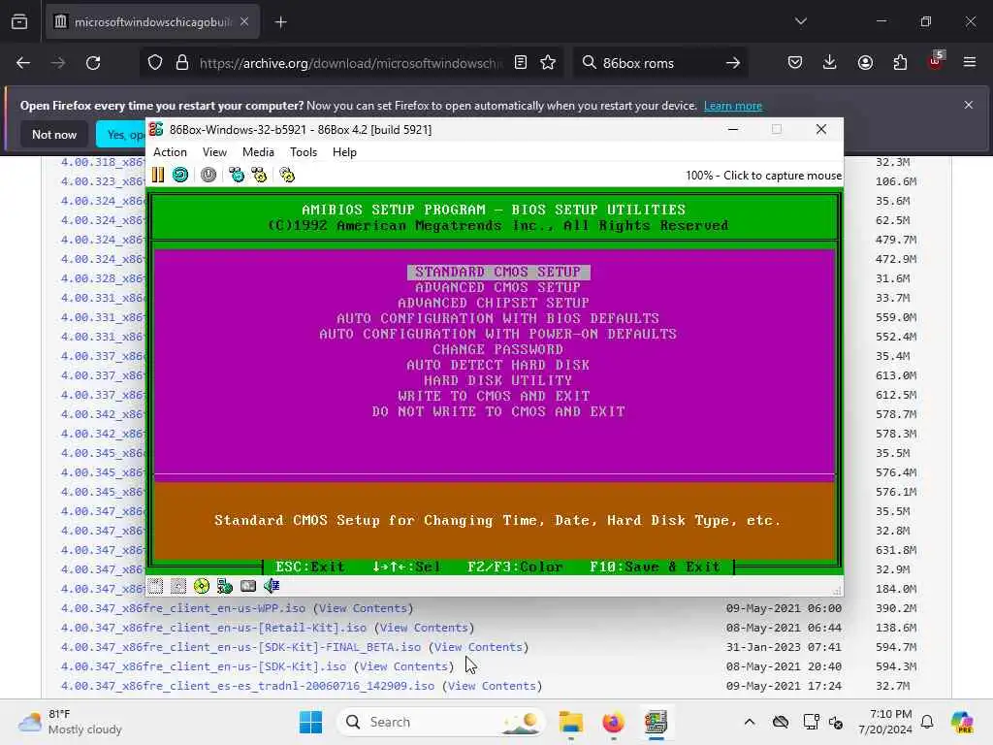This screenshot has height=745, width=993.
Task: Open Firefox View from the tab bar icon
Action: pyautogui.click(x=19, y=22)
